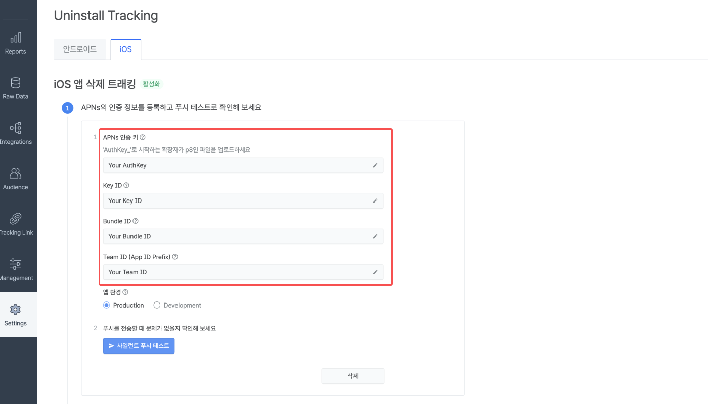Switch to the 안드로이드 tab
708x404 pixels.
coord(80,49)
